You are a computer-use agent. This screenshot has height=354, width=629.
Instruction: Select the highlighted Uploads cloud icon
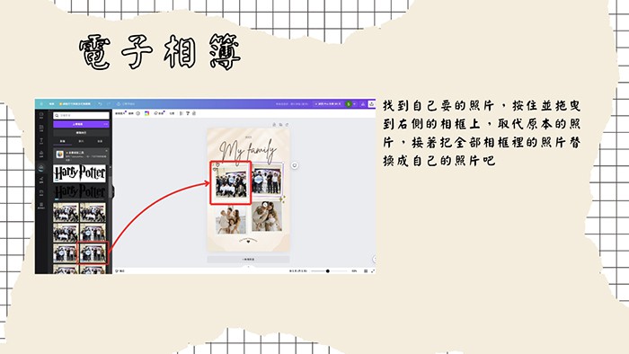click(41, 168)
